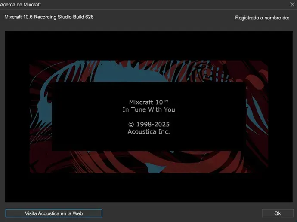Confirm the dialog with the Ok button
This screenshot has height=222, width=297.
pyautogui.click(x=278, y=213)
